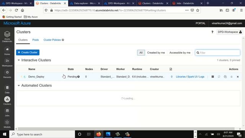Open Jobs in sidebar
This screenshot has height=138, width=245.
pyautogui.click(x=7, y=113)
